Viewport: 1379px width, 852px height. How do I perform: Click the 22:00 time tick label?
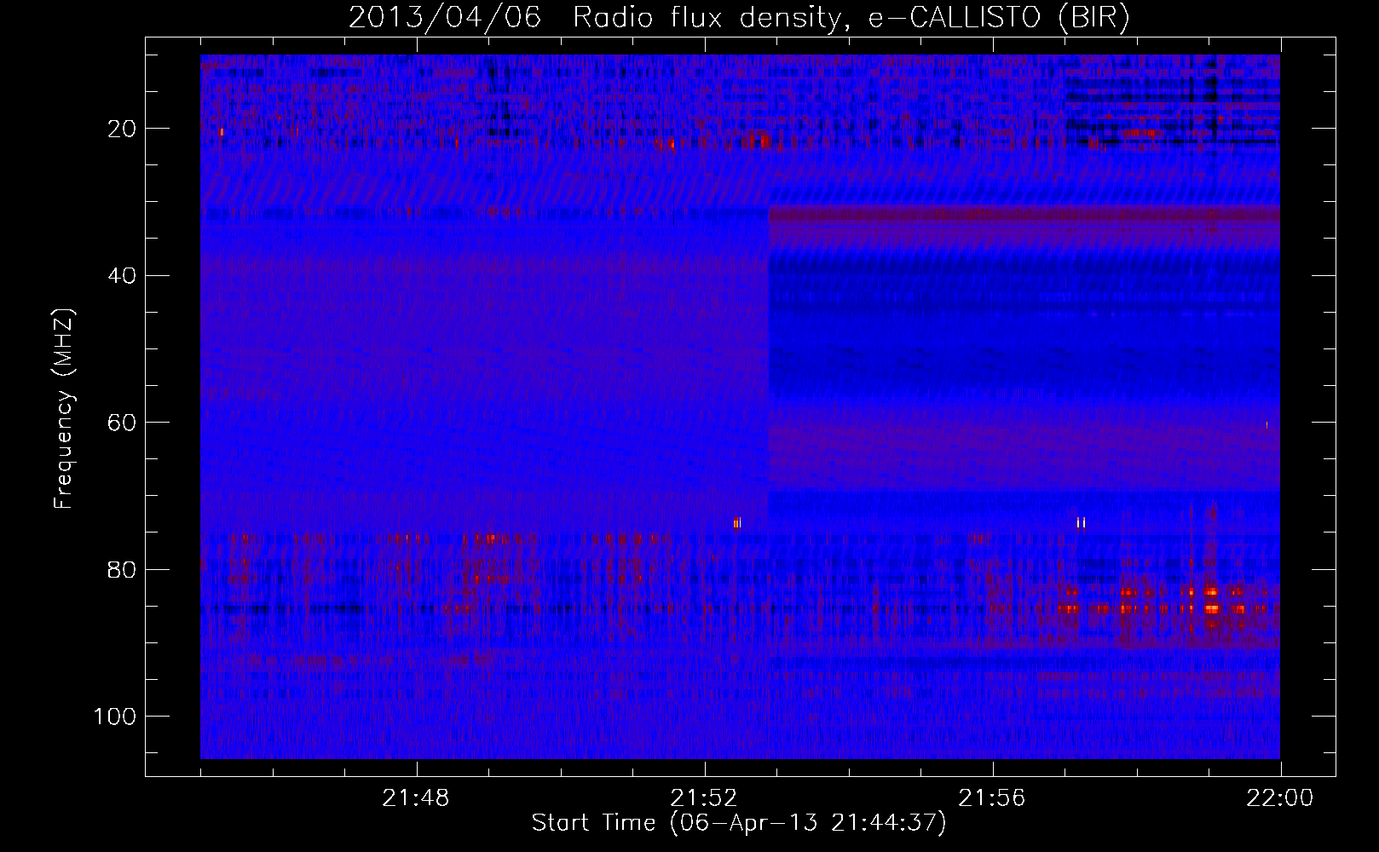[1280, 798]
